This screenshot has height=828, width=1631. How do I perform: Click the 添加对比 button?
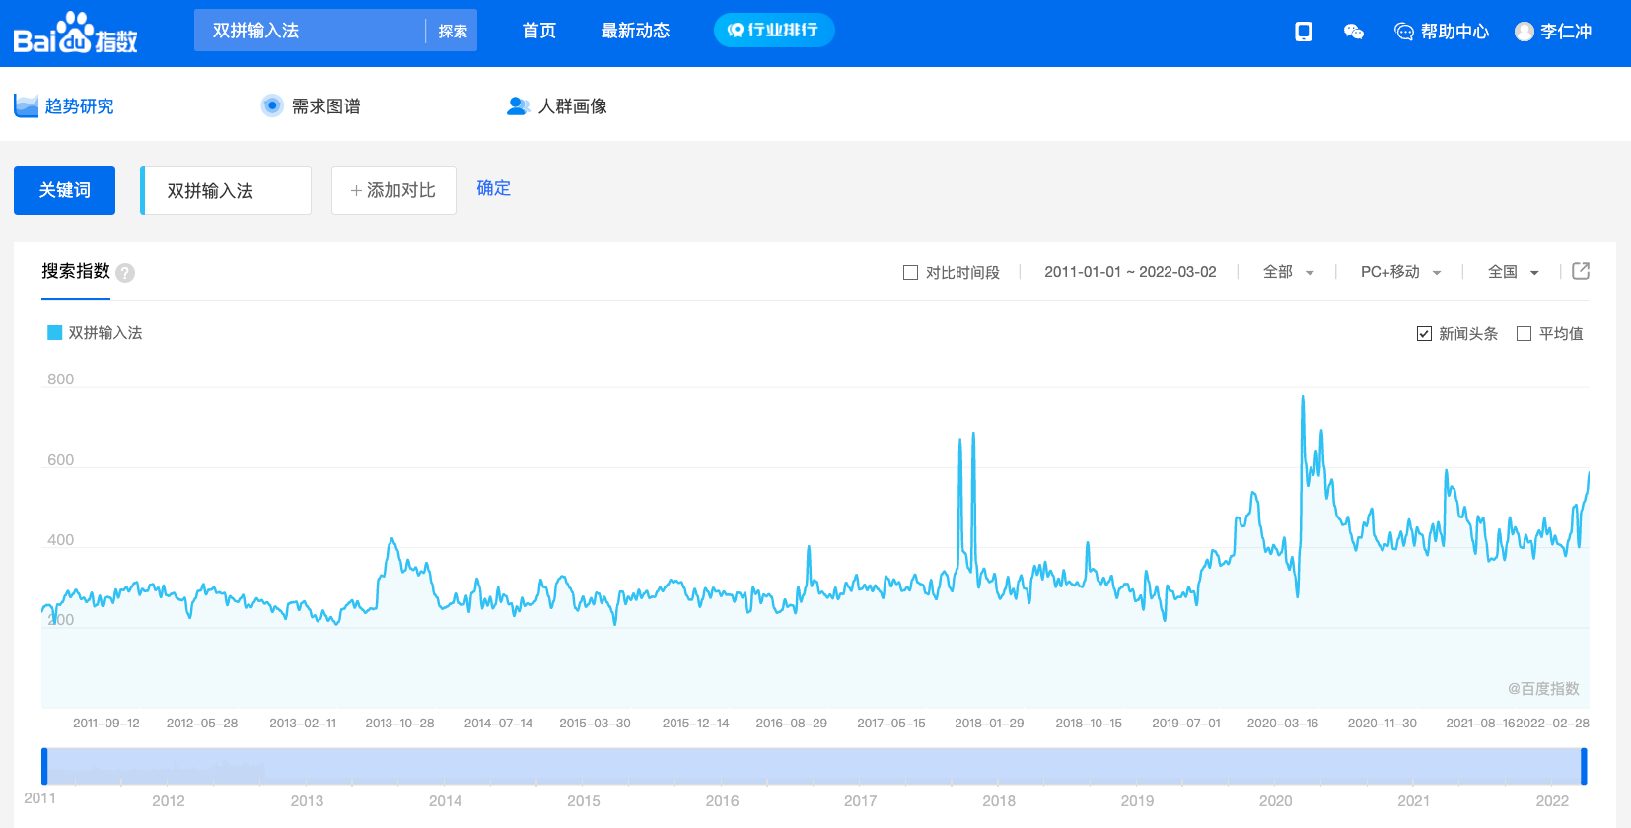(x=393, y=190)
